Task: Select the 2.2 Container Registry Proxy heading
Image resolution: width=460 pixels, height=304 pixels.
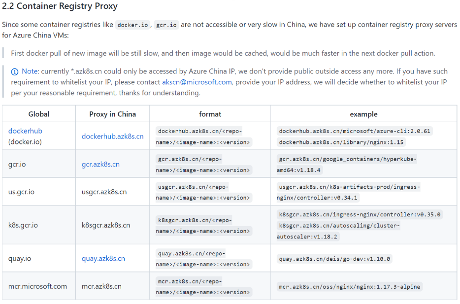Action: [x=60, y=6]
